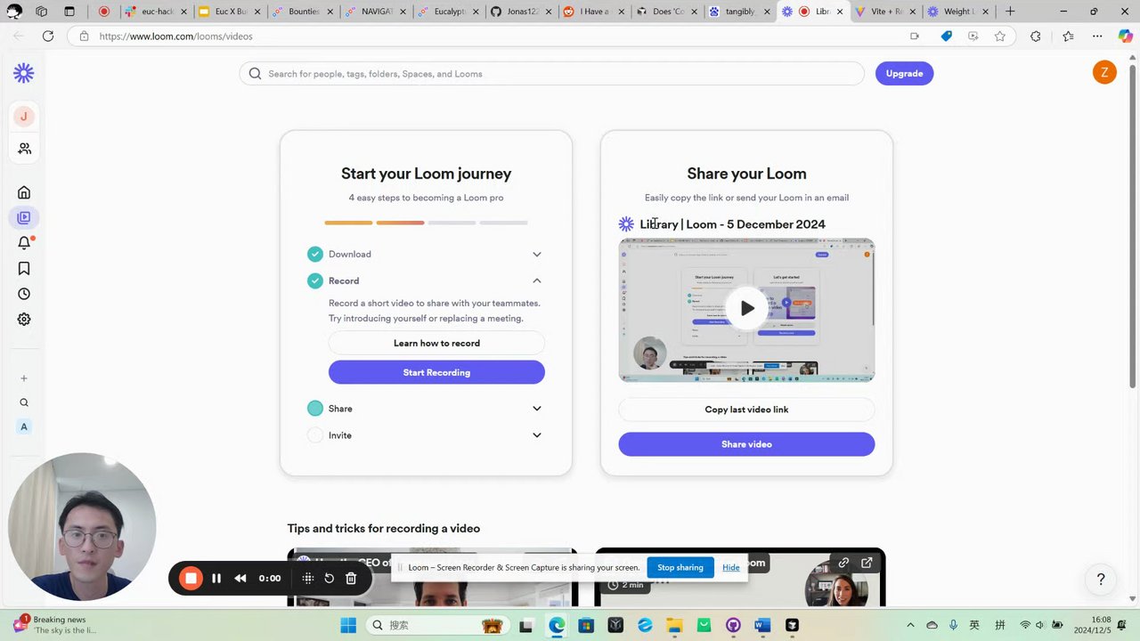Click the Loom logo at top left
Image resolution: width=1140 pixels, height=641 pixels.
(24, 73)
